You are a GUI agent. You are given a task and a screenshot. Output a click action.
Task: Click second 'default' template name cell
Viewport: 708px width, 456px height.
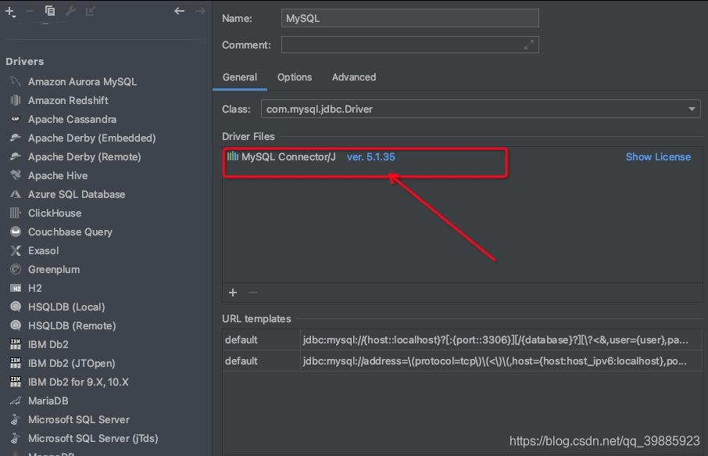(x=261, y=361)
